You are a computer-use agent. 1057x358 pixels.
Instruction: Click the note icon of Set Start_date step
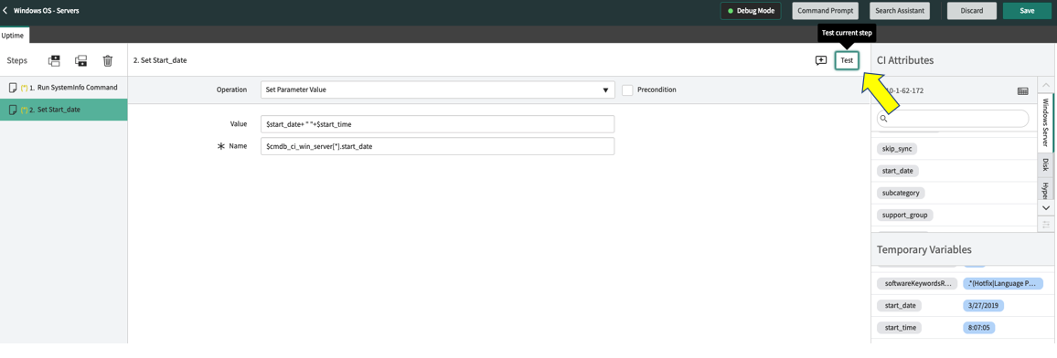click(12, 110)
